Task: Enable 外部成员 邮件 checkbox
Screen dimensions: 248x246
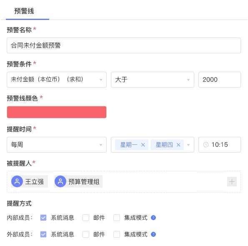Action: point(86,234)
